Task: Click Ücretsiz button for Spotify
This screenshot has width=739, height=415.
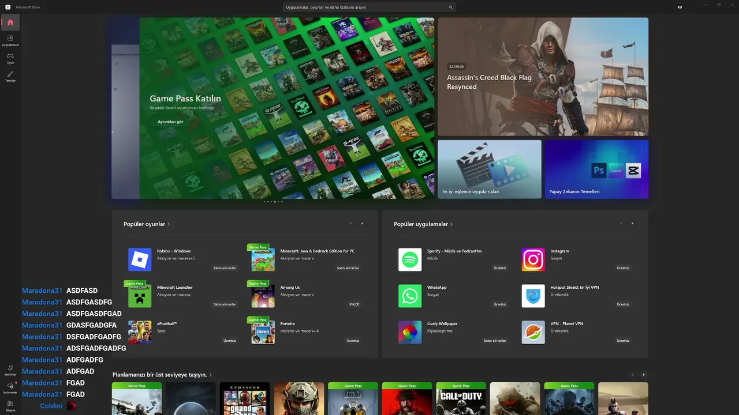Action: 500,268
